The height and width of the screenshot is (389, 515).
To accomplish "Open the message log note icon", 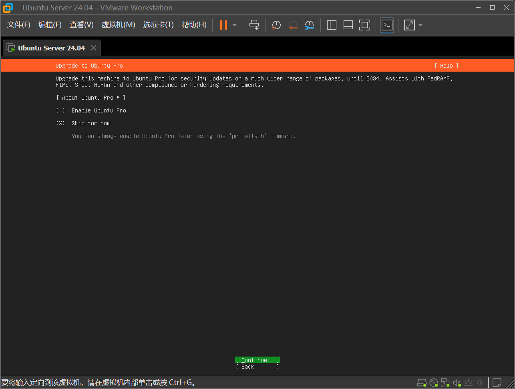I will click(x=497, y=383).
